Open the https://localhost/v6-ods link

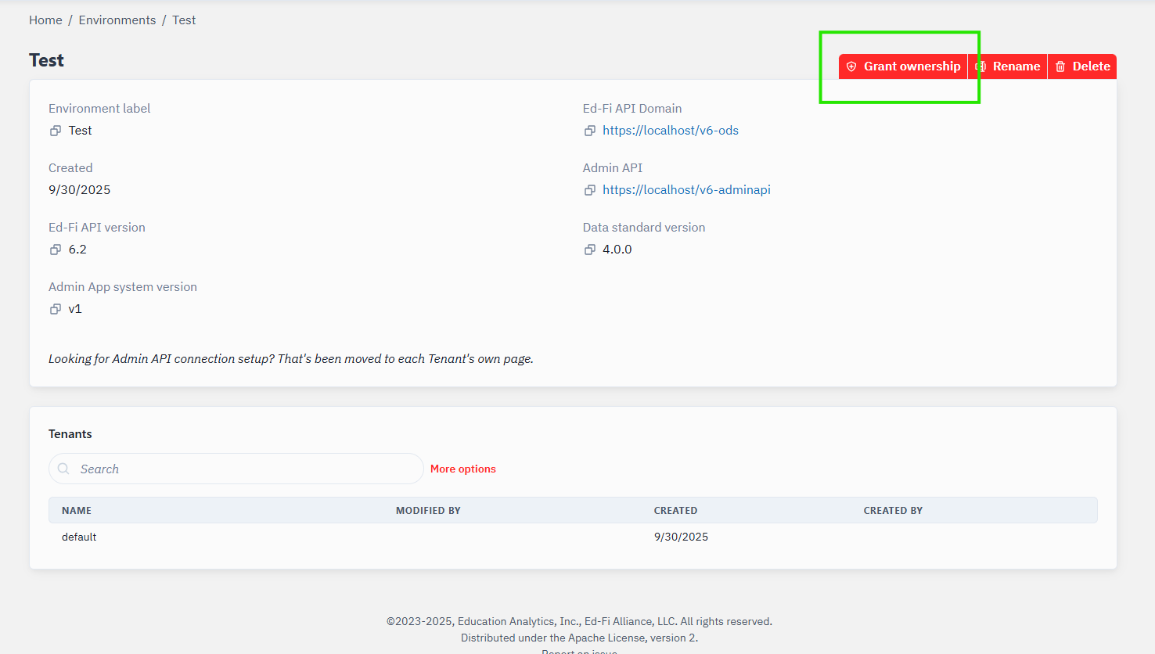tap(670, 131)
